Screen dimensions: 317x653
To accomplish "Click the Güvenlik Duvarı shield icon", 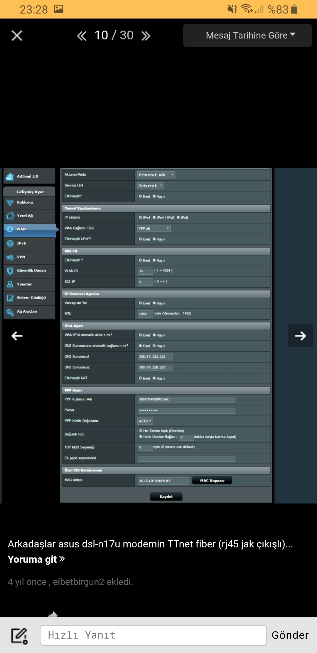I will coord(10,271).
